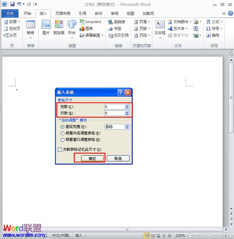Switch to full screen reading view
This screenshot has height=239, width=234.
coord(153,235)
